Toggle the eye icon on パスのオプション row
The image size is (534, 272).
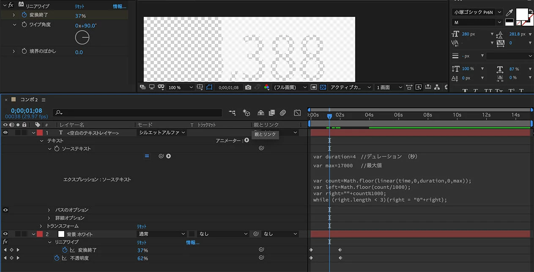click(x=5, y=210)
